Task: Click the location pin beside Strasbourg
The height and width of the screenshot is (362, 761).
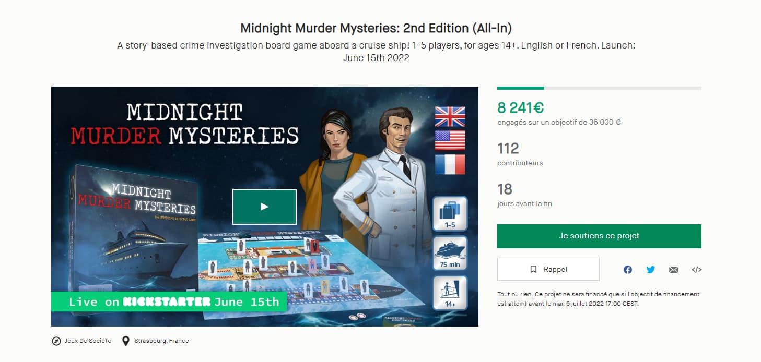Action: pos(125,341)
